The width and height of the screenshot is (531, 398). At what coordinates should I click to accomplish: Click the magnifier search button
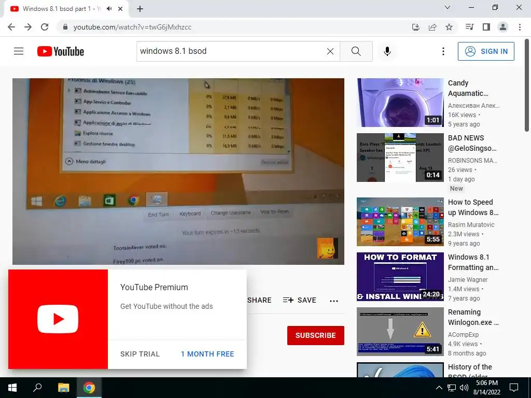356,51
